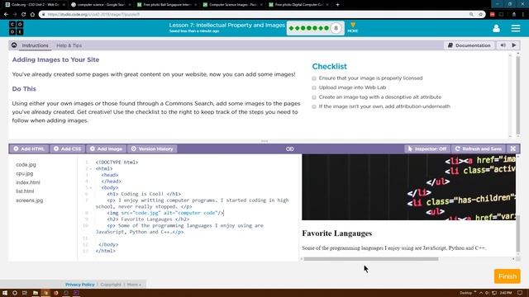Open the Copyright link
Viewport: 529px width, 297px height.
tap(111, 285)
